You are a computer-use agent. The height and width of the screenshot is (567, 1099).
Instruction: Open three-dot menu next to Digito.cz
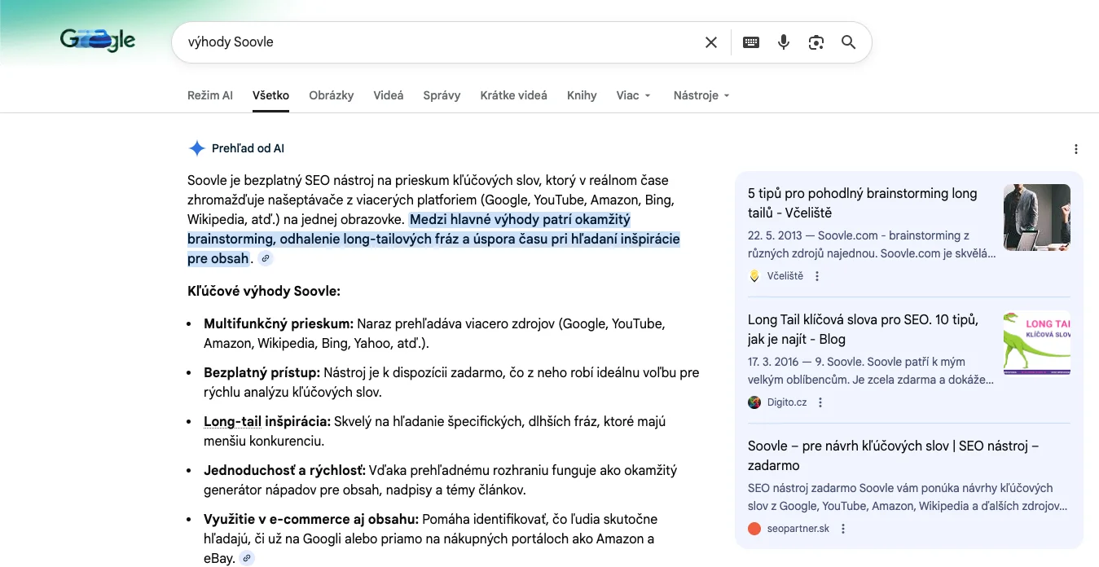click(x=820, y=402)
